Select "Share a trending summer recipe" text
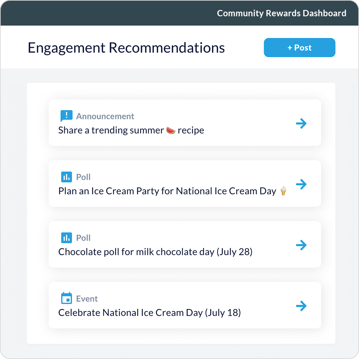The image size is (359, 359). (x=111, y=130)
